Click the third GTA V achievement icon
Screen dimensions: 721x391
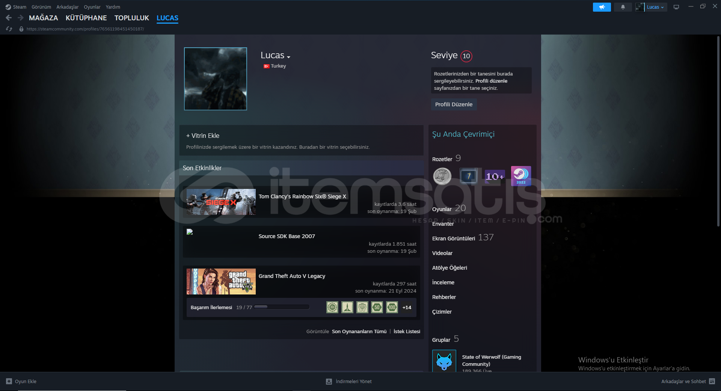pyautogui.click(x=362, y=307)
